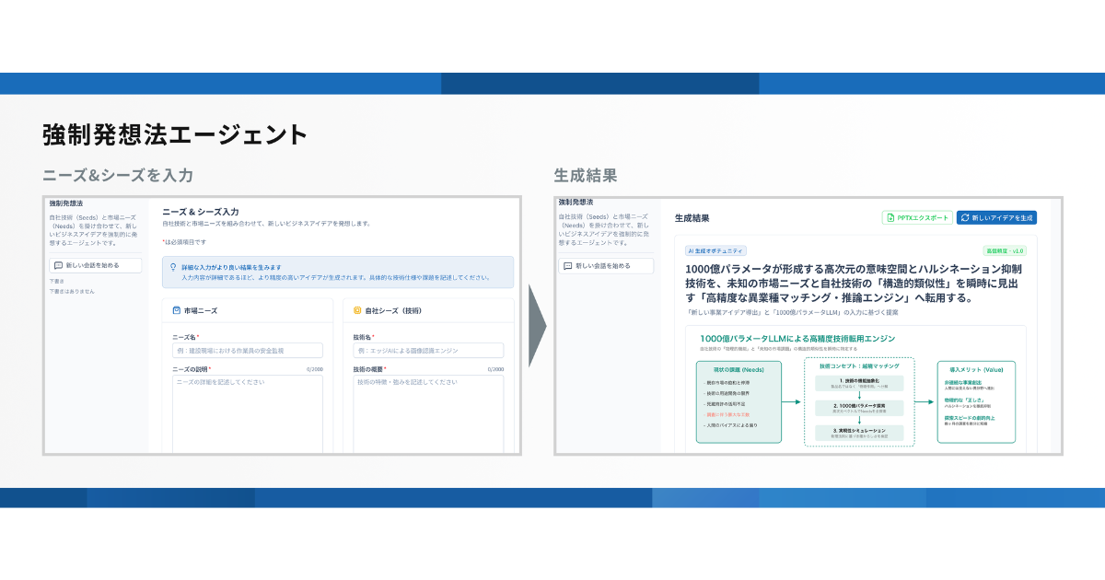Click the lightbulb icon in the blue tip banner
Screen dimensions: 1105x580
(x=172, y=267)
